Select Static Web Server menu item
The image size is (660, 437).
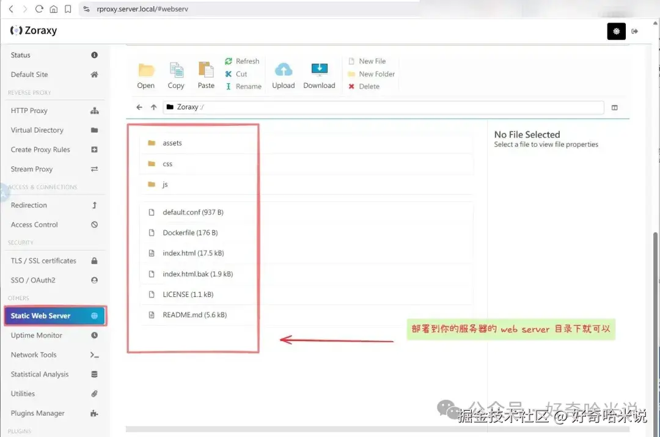click(x=55, y=316)
